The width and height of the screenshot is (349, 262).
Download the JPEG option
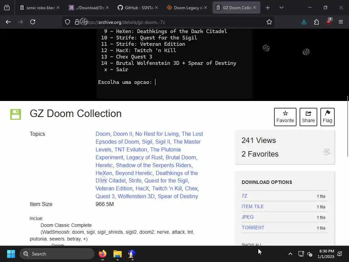tap(247, 217)
